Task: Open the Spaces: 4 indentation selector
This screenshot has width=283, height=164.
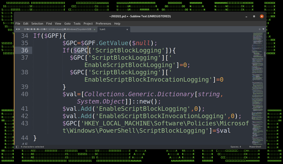Action: tap(236, 147)
